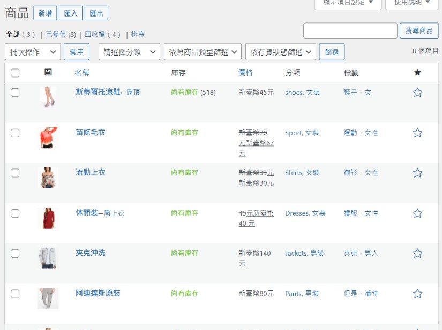This screenshot has width=442, height=330.
Task: Select the 阿迪達斯原裝 row checkbox
Action: tap(15, 294)
